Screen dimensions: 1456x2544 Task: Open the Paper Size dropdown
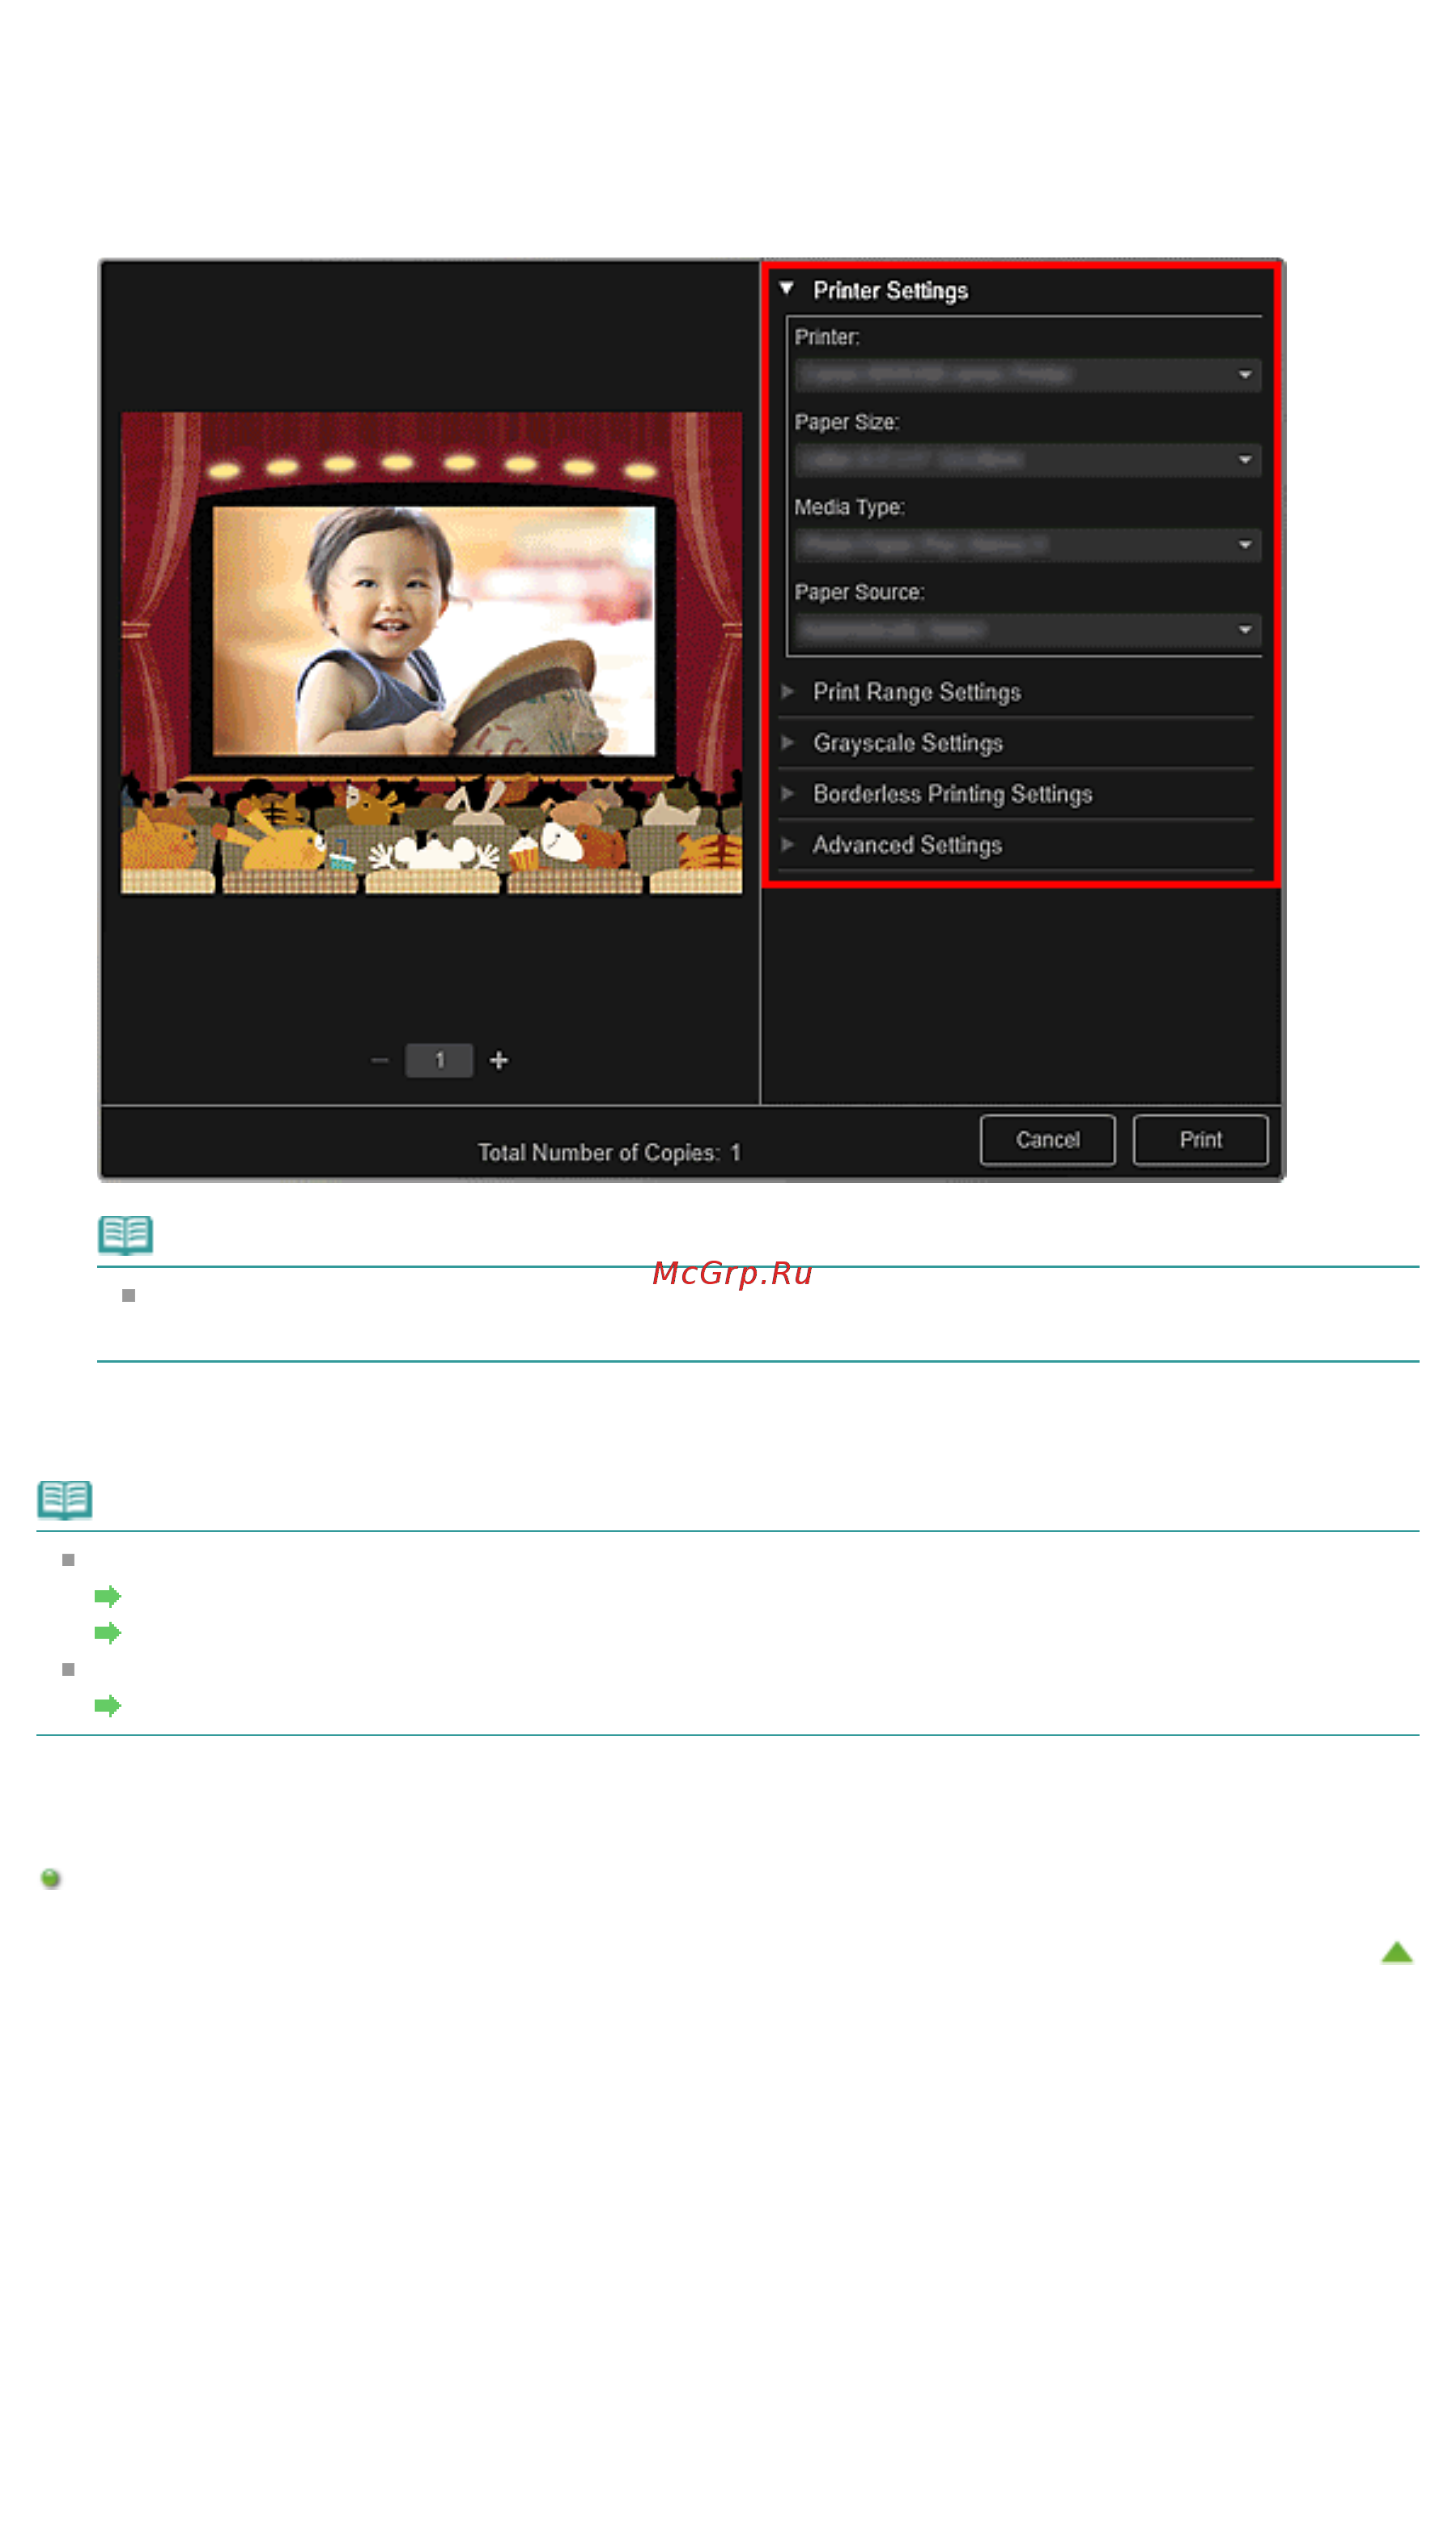tap(1028, 460)
